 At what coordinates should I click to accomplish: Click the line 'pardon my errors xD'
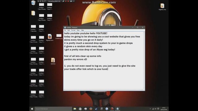pyautogui.click(x=75, y=60)
